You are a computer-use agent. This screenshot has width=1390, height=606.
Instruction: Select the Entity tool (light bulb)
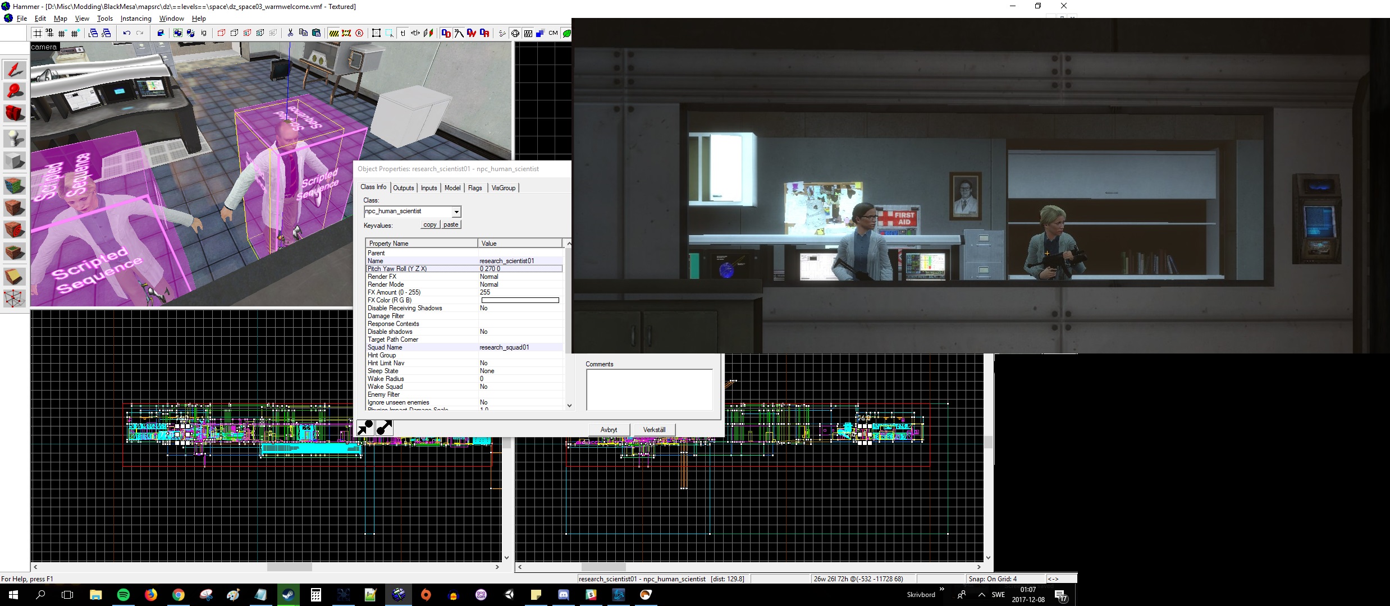tap(15, 137)
